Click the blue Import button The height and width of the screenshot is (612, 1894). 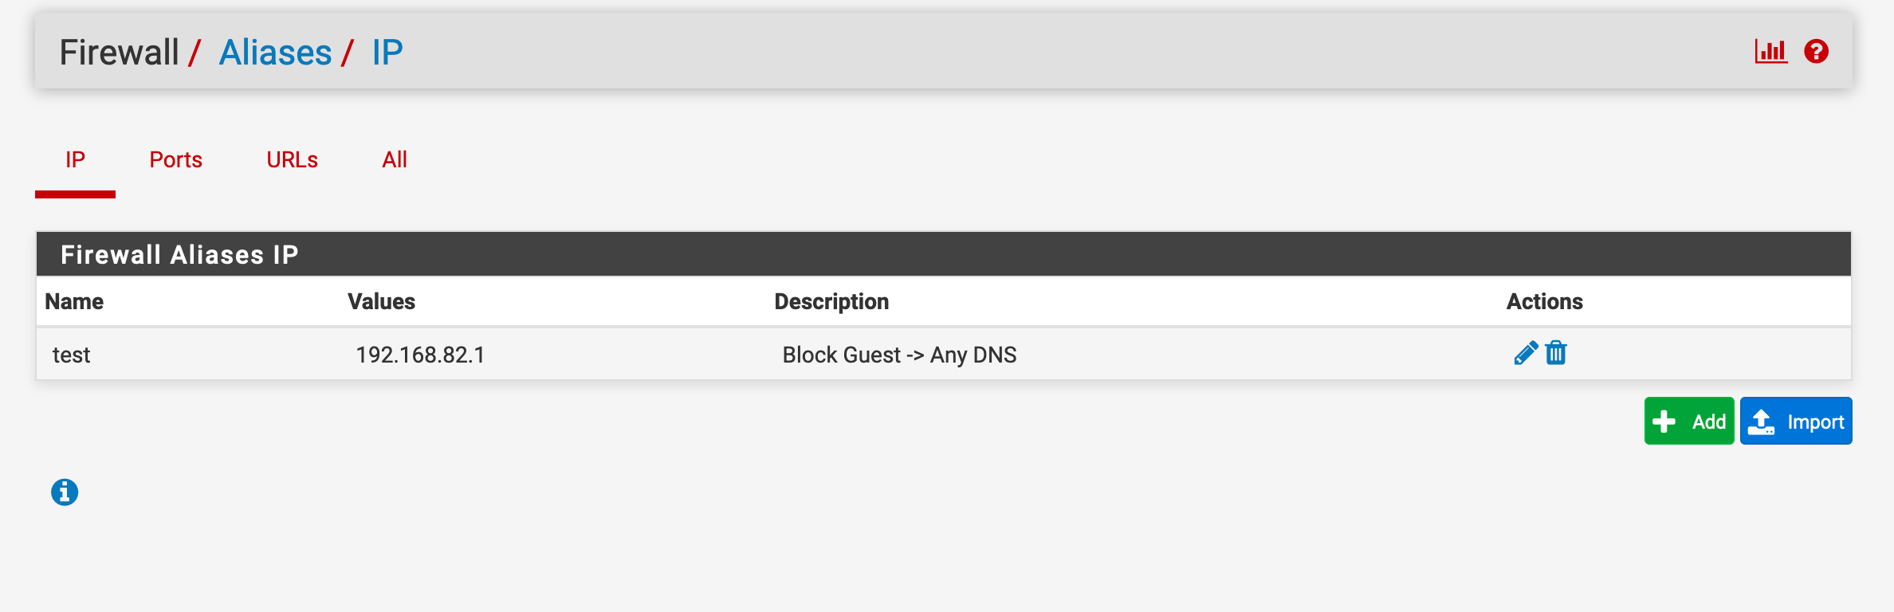coord(1795,421)
